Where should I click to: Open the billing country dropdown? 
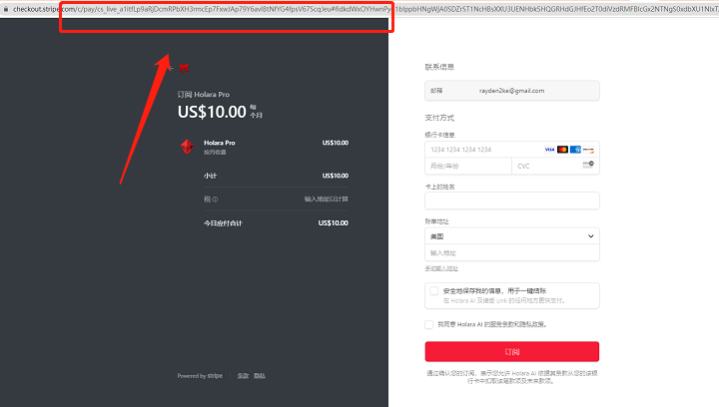[511, 236]
